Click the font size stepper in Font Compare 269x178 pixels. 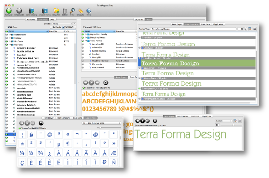(x=246, y=29)
